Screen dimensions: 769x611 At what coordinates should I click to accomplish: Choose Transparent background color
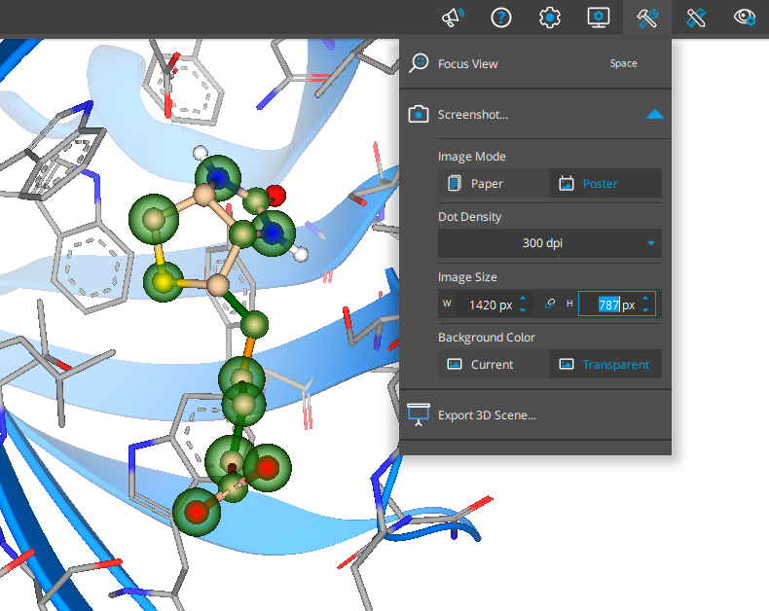click(x=605, y=364)
